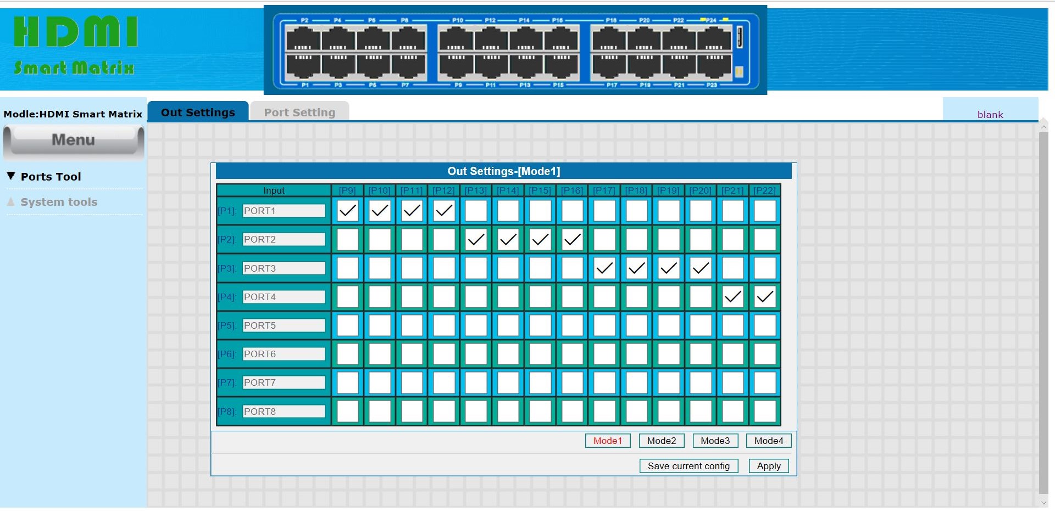Click the P8 port jack in diagram
This screenshot has width=1055, height=512.
408,39
